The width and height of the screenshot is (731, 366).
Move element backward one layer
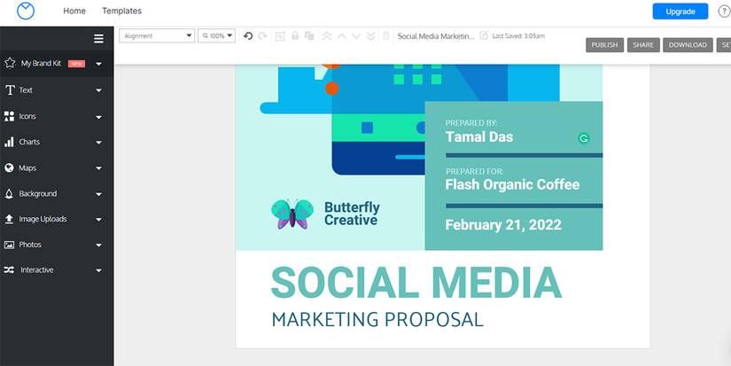tap(356, 36)
